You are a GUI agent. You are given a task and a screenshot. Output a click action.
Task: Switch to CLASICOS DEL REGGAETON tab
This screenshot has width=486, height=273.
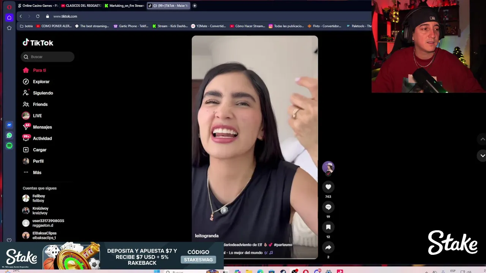81,6
